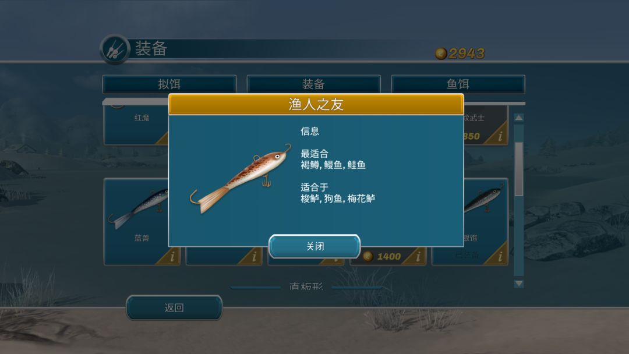Click the 关闭 button in the dialog
This screenshot has width=629, height=354.
(314, 246)
